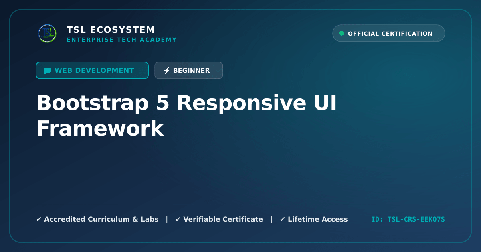Click the Lifetime Access text
481x252 pixels.
point(318,219)
